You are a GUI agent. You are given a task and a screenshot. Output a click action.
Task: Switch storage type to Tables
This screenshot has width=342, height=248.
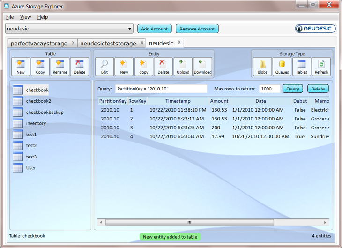click(301, 67)
